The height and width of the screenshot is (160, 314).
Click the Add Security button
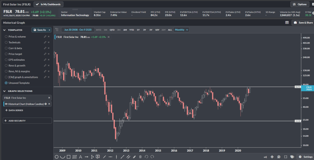click(x=27, y=121)
